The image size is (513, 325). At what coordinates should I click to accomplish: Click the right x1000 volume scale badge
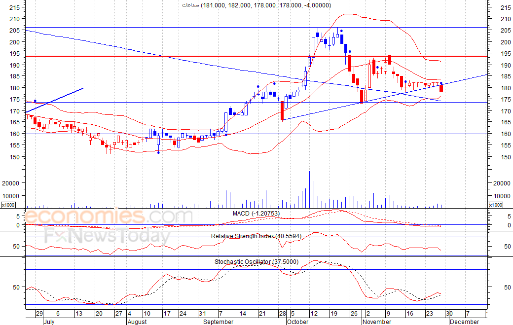(496, 205)
